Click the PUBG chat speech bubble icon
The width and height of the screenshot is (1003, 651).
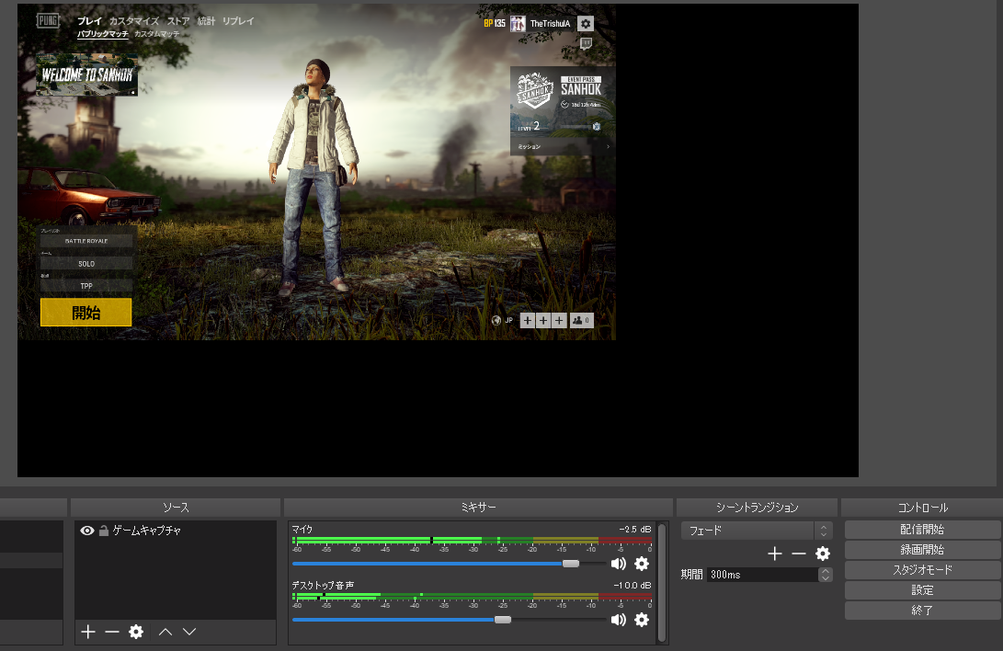coord(586,43)
